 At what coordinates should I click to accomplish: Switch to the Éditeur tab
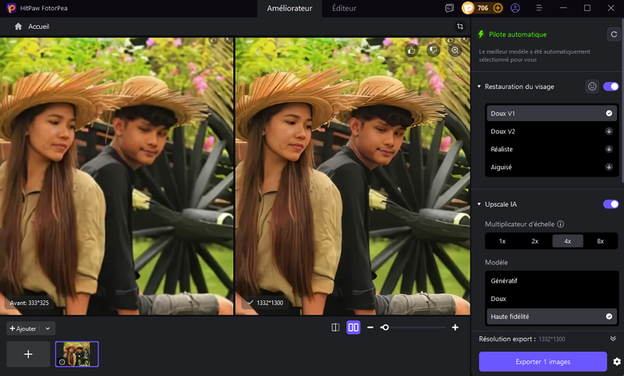pyautogui.click(x=344, y=8)
